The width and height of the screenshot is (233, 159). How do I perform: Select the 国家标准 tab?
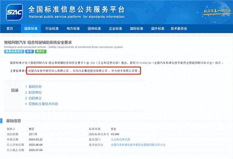coord(31,28)
